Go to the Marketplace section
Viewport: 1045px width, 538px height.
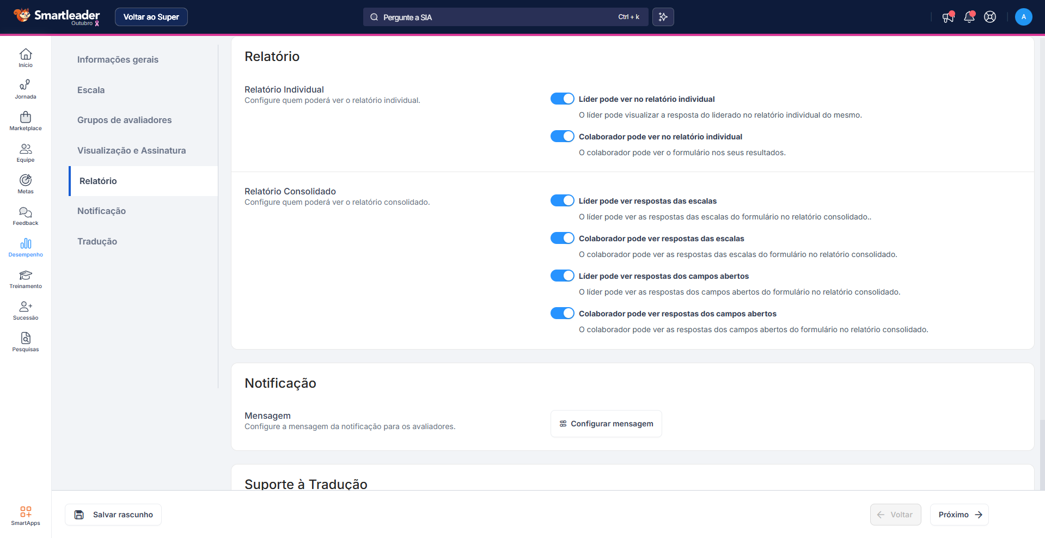(x=26, y=121)
